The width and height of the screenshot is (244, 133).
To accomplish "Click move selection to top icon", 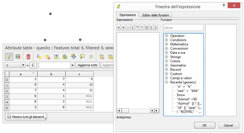I will tap(56, 56).
